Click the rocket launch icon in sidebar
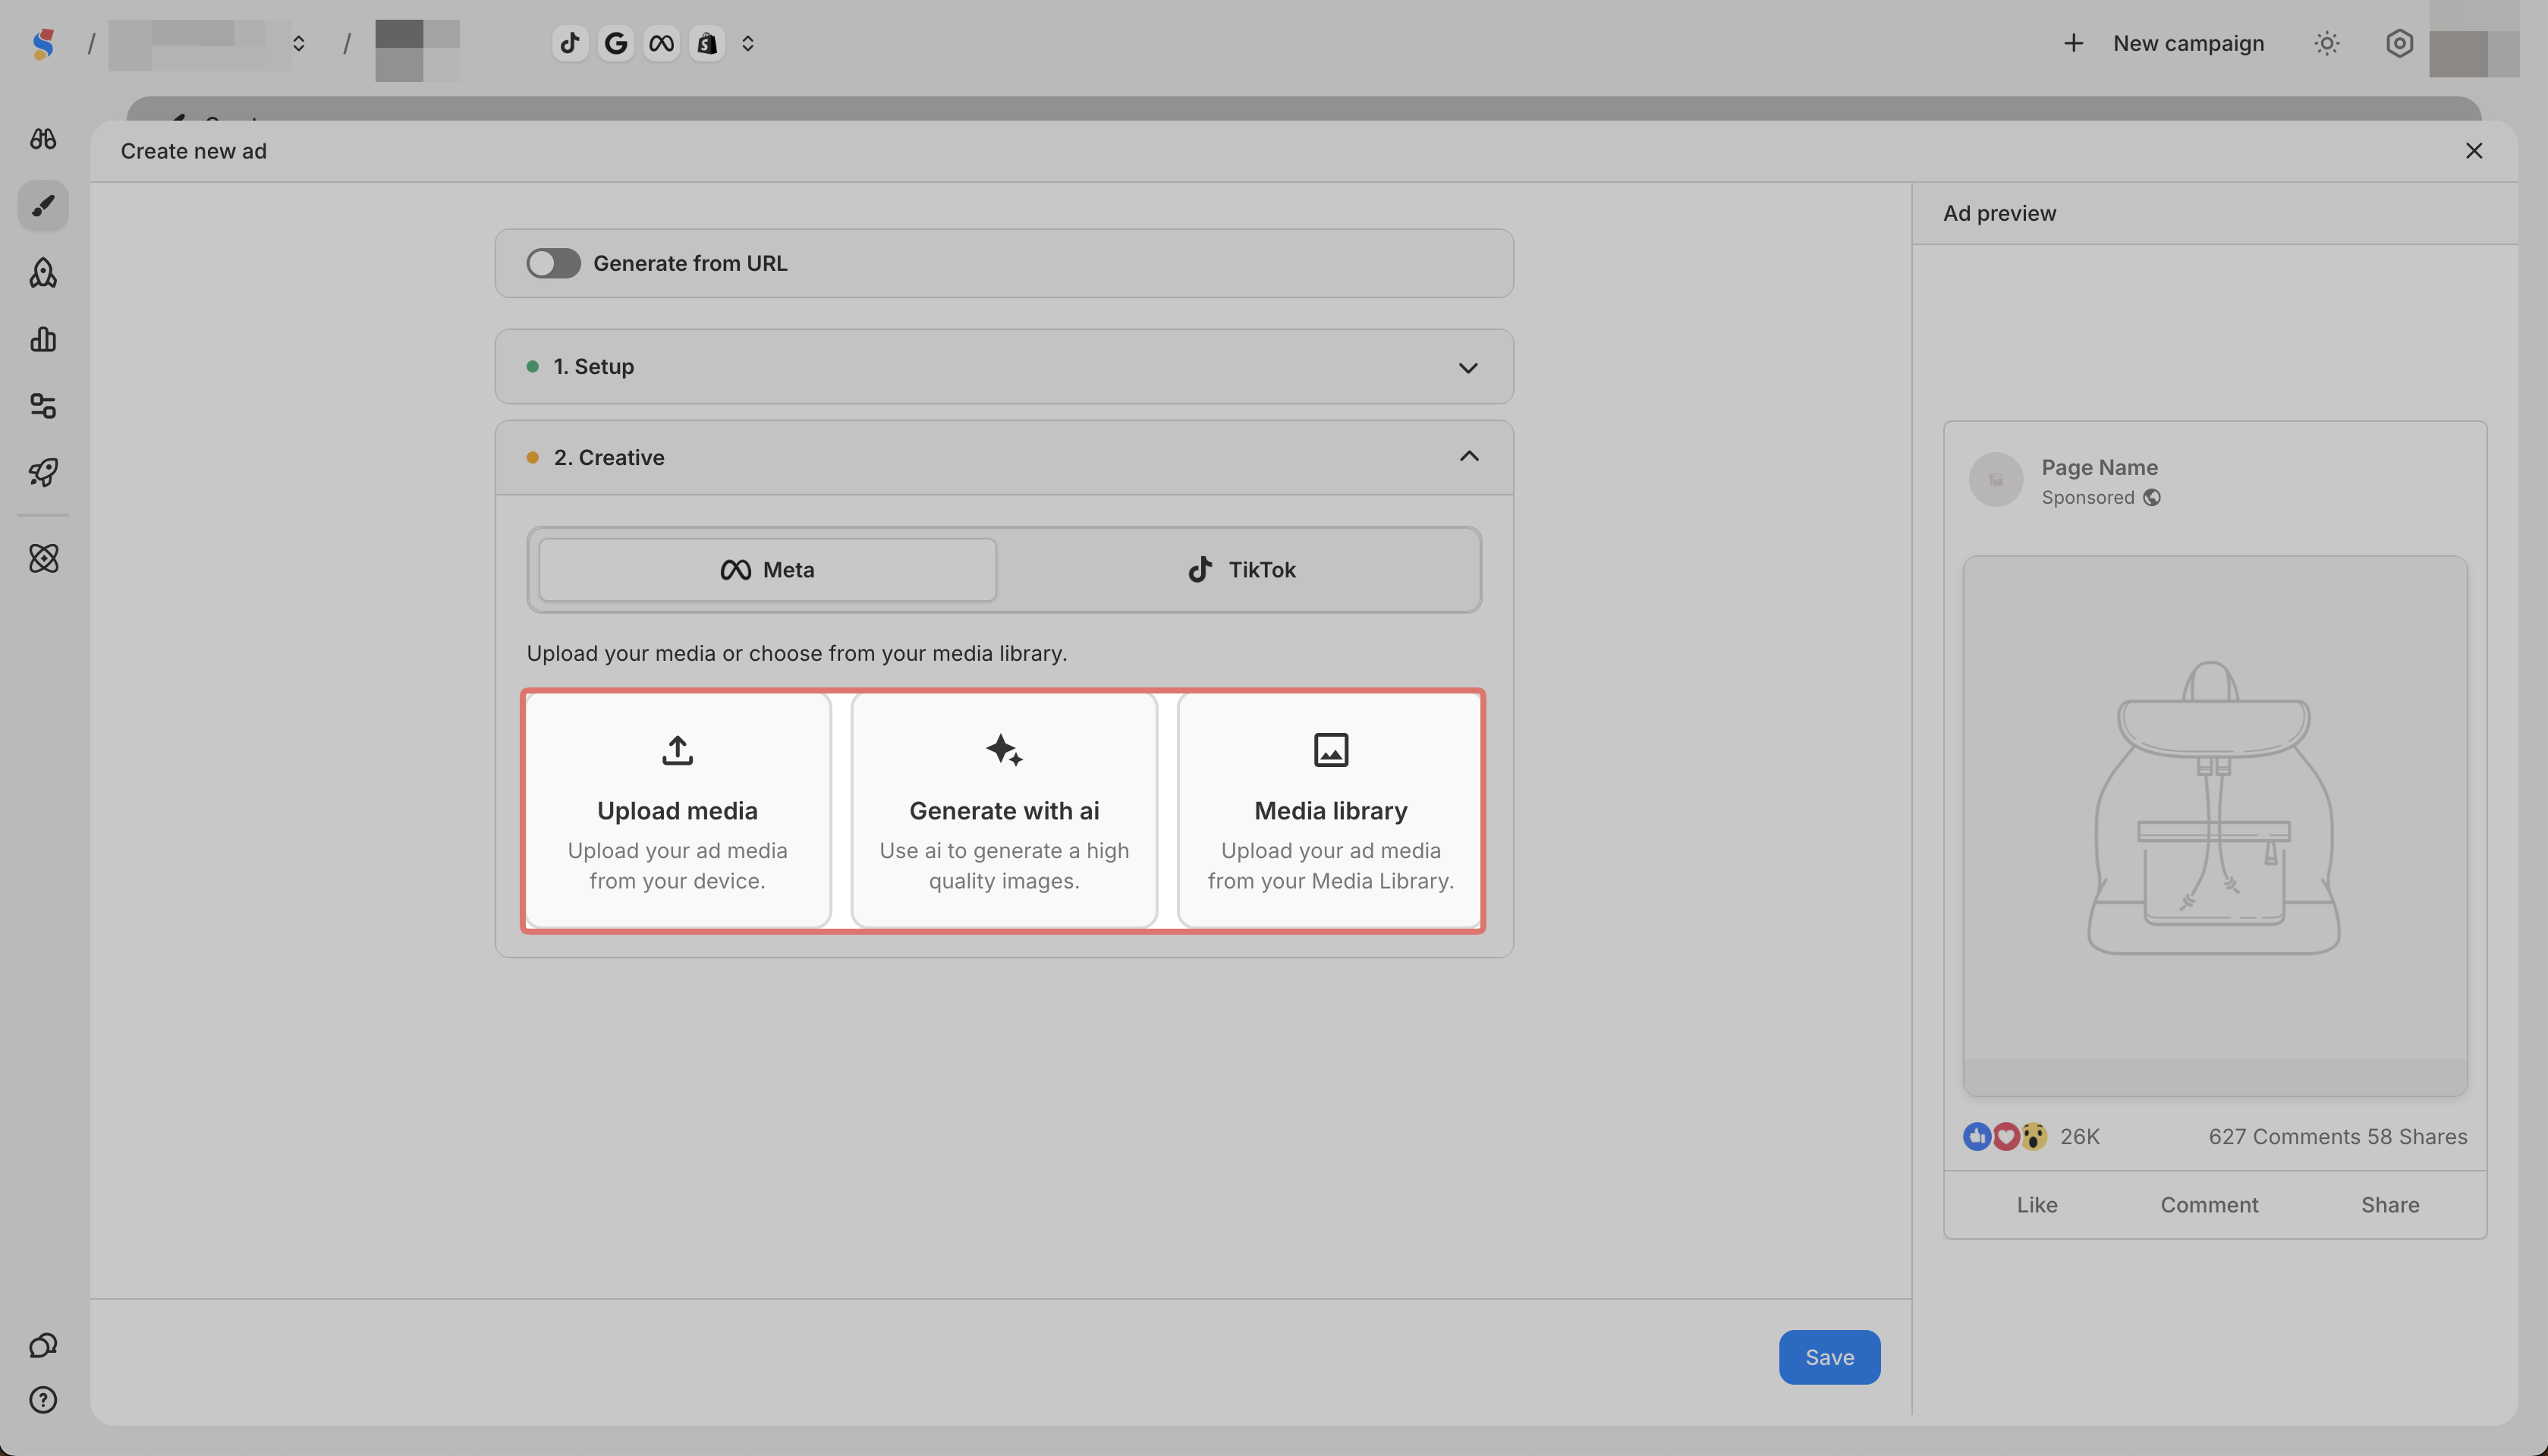Image resolution: width=2548 pixels, height=1456 pixels. 43,472
